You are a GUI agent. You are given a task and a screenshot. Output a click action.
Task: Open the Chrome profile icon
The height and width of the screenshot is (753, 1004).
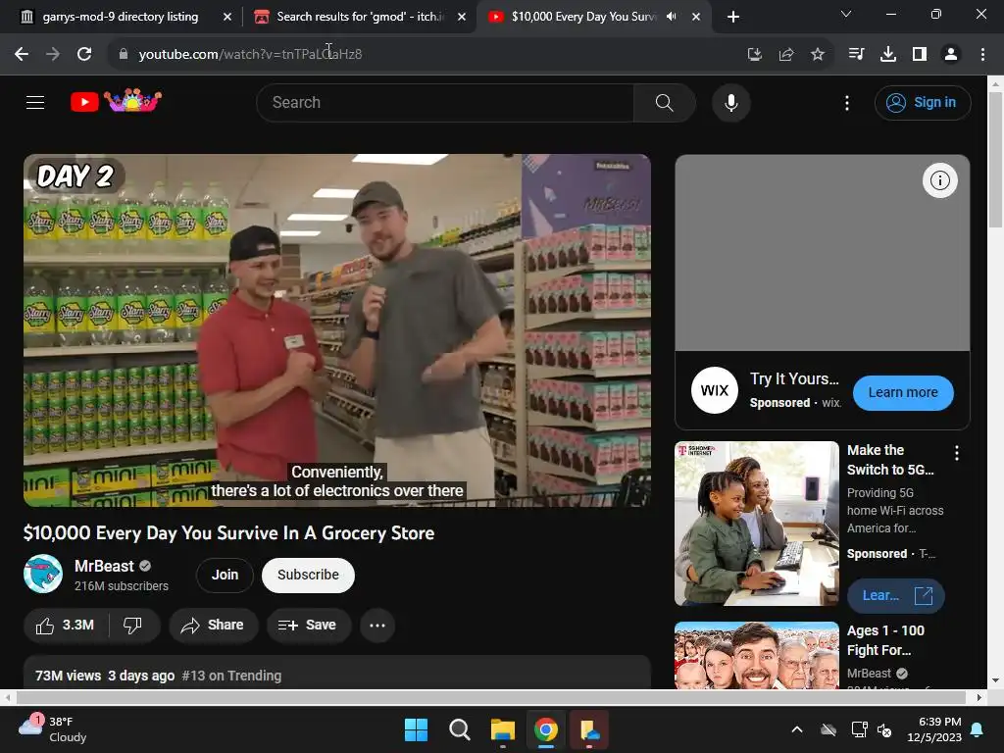(x=951, y=55)
